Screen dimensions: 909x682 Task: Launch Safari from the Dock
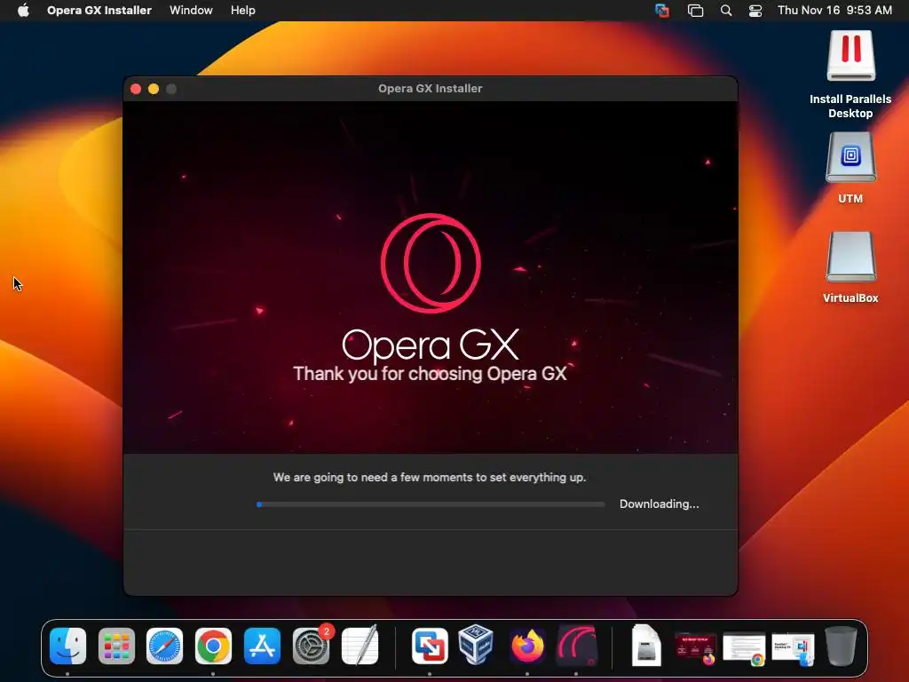164,646
